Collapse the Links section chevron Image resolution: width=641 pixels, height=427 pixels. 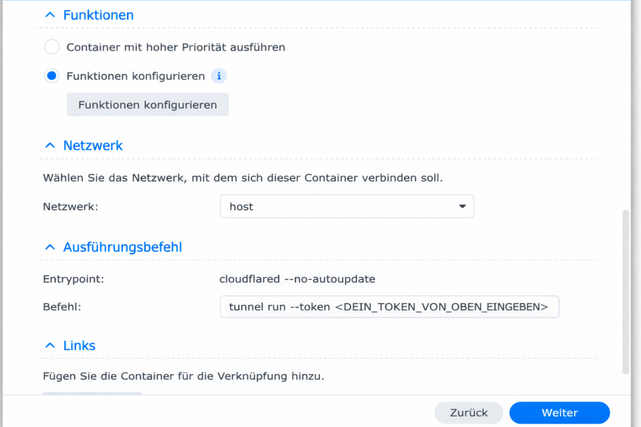[x=50, y=346]
